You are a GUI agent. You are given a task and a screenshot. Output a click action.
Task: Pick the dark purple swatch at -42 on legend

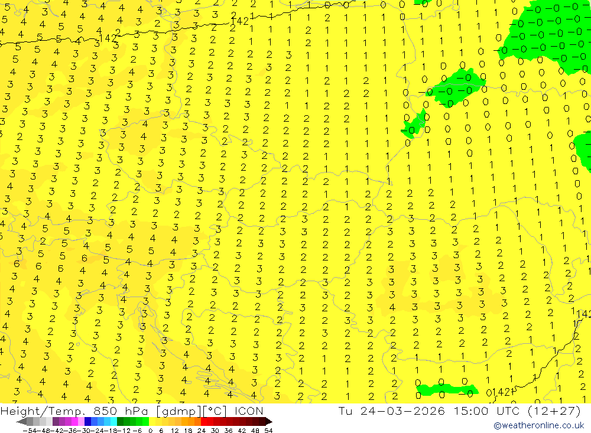pos(56,421)
